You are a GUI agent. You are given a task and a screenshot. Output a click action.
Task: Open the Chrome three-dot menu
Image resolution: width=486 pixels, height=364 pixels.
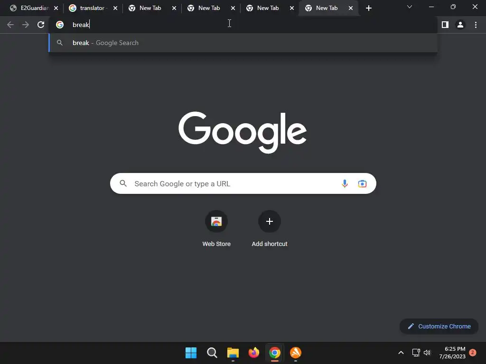click(x=476, y=25)
